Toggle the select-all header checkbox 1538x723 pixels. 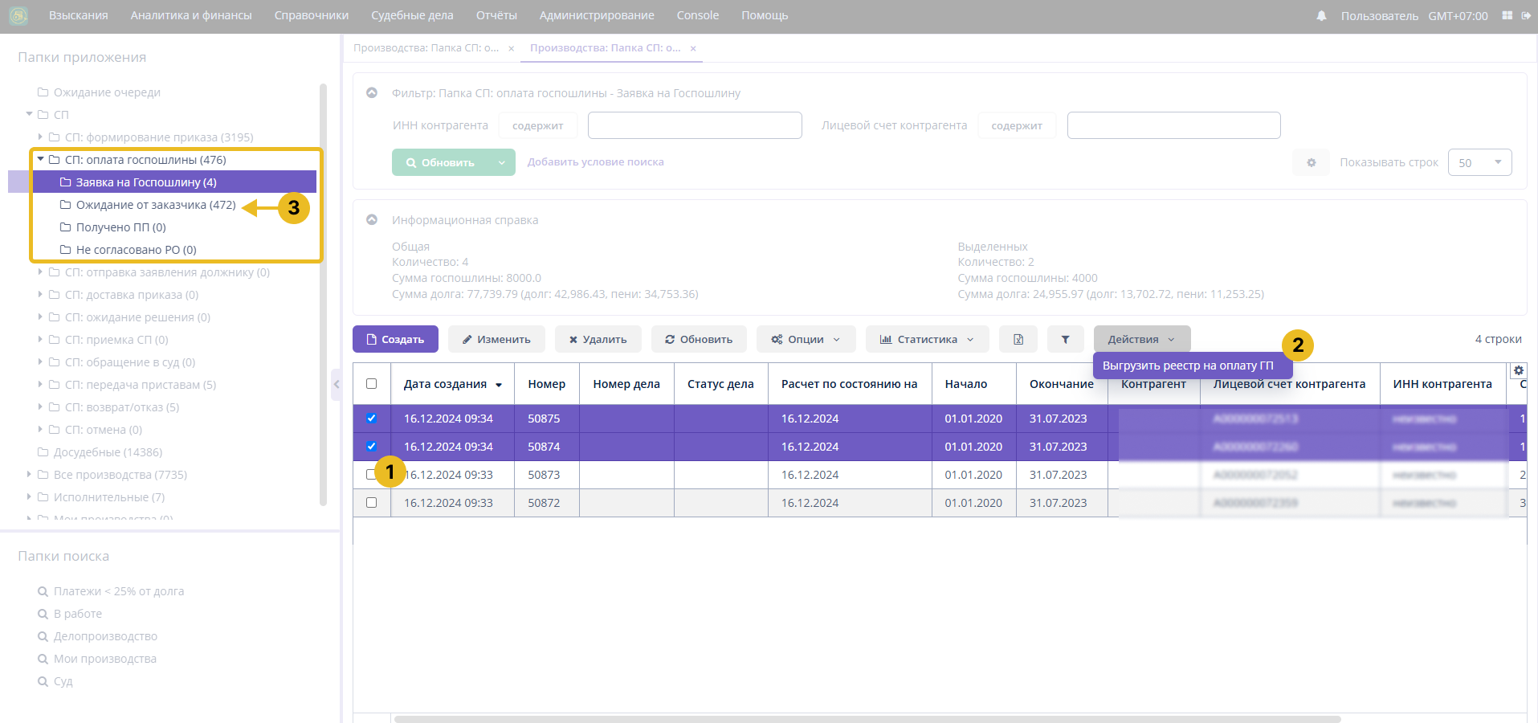coord(371,384)
